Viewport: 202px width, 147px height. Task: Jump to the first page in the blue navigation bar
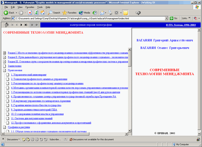click(12, 24)
